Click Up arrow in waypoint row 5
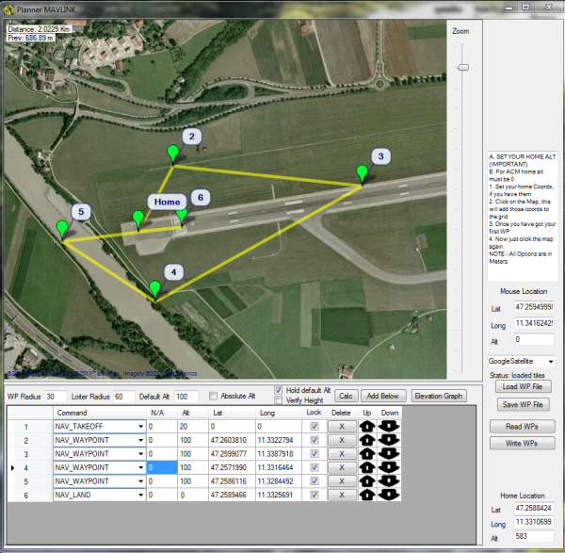This screenshot has height=553, width=565. (x=367, y=481)
